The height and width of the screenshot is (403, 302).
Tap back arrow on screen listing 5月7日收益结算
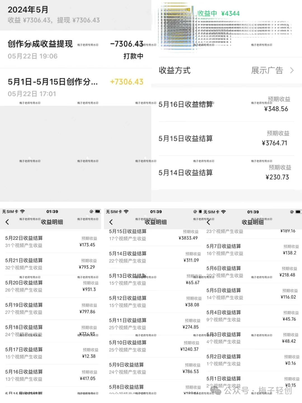point(208,222)
